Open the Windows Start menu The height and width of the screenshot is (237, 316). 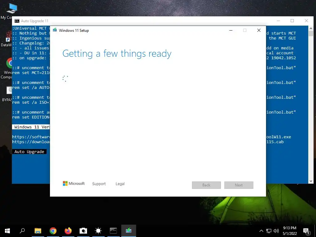(x=7, y=231)
